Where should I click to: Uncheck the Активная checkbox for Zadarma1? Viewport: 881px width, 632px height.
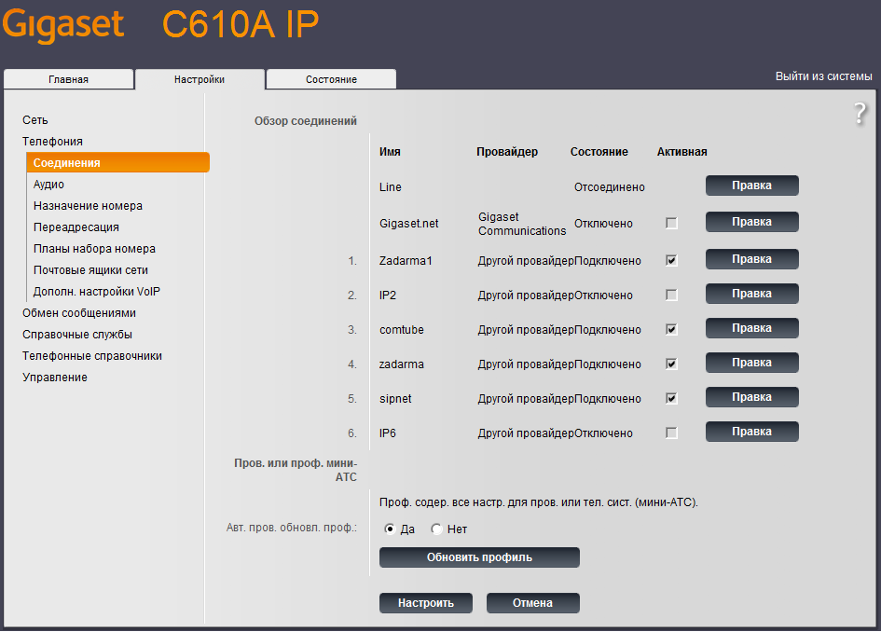(671, 259)
